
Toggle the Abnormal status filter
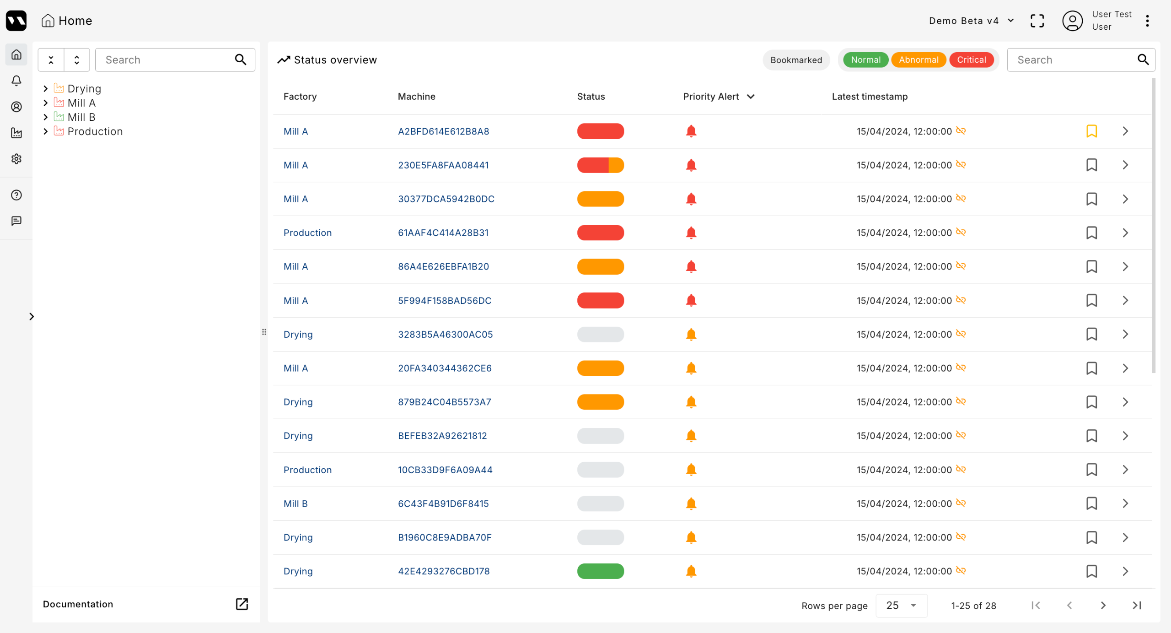(919, 60)
